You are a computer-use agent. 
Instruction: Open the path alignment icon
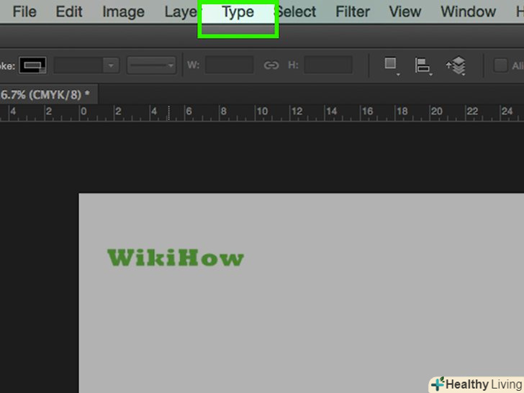click(423, 65)
